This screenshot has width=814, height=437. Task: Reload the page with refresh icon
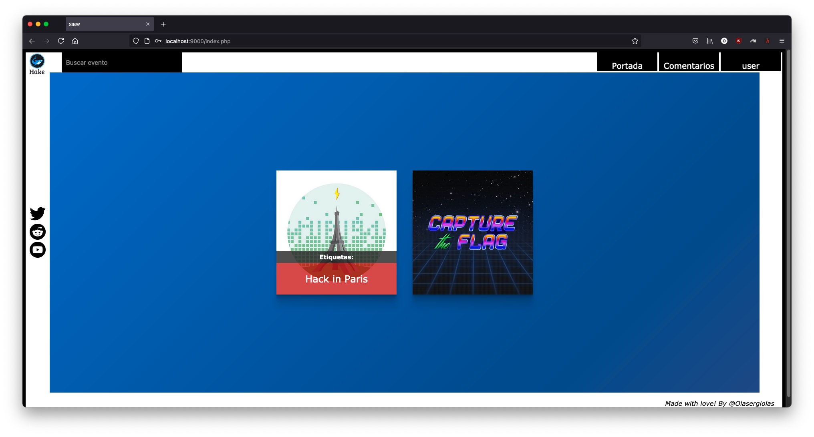point(61,41)
